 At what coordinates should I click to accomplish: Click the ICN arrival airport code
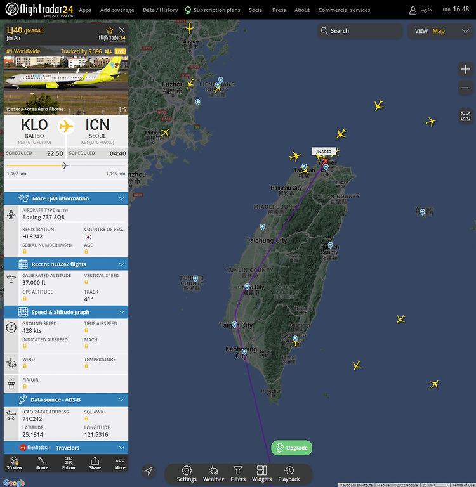tap(97, 125)
